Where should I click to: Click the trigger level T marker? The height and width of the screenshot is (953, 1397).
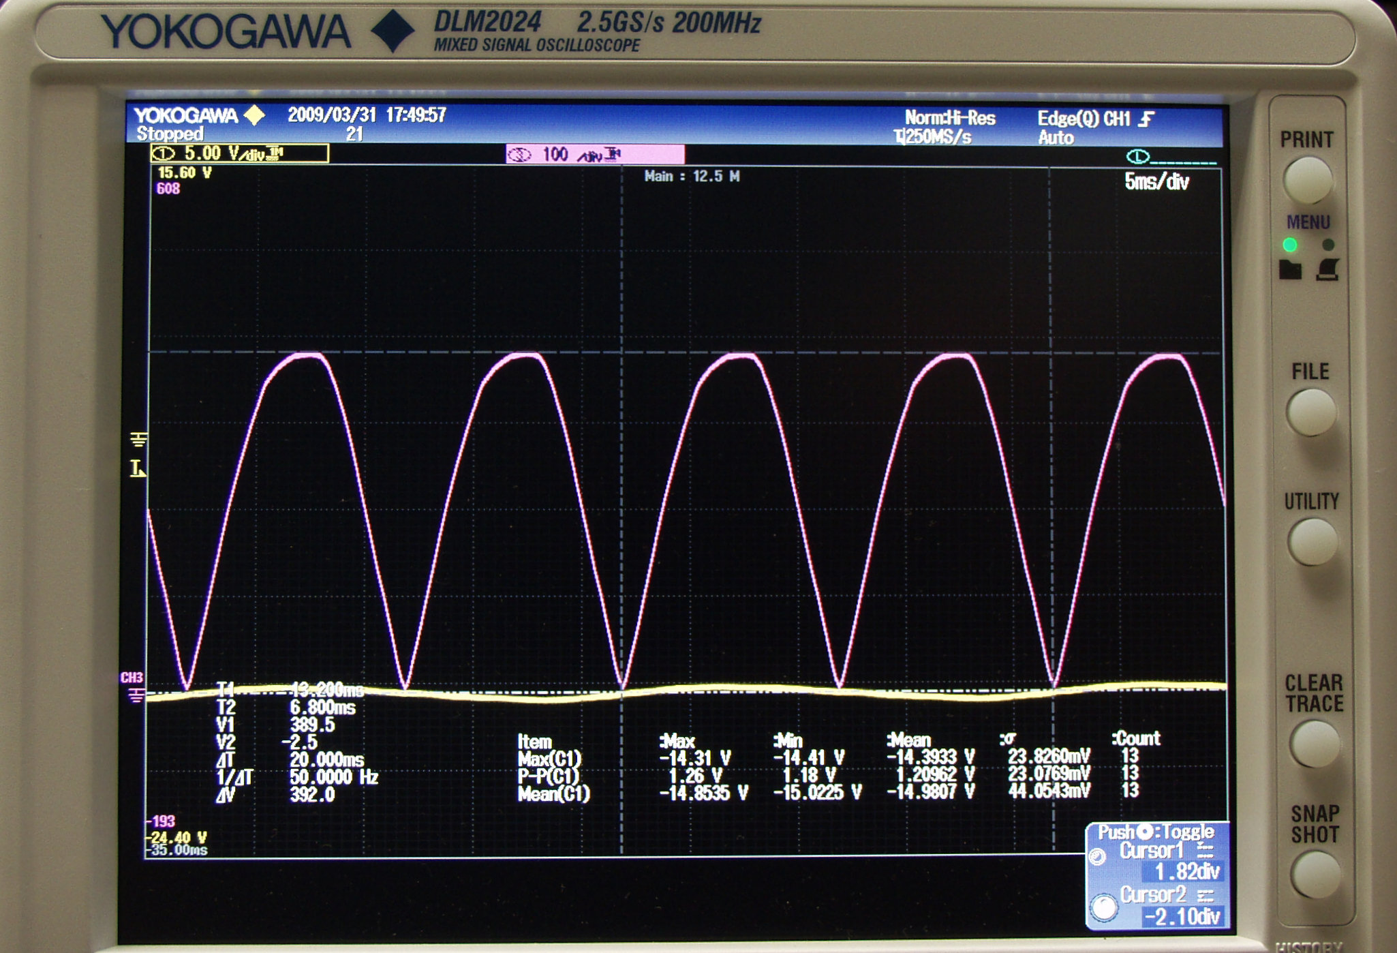click(137, 469)
